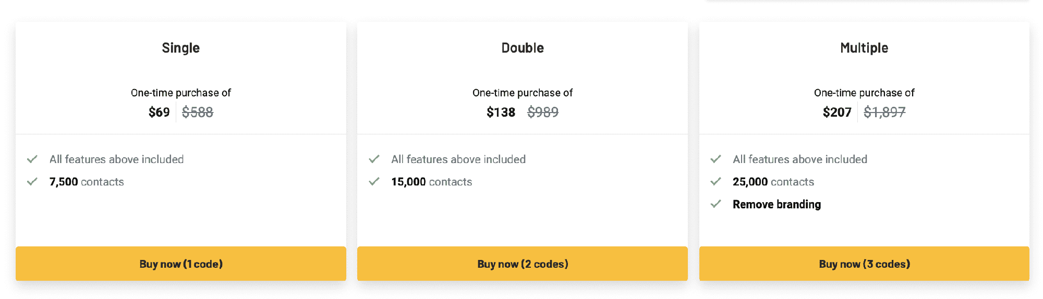1043x299 pixels.
Task: Click the $138 price in Double plan
Action: (x=501, y=112)
